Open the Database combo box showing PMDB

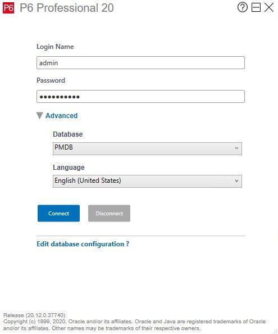click(147, 148)
